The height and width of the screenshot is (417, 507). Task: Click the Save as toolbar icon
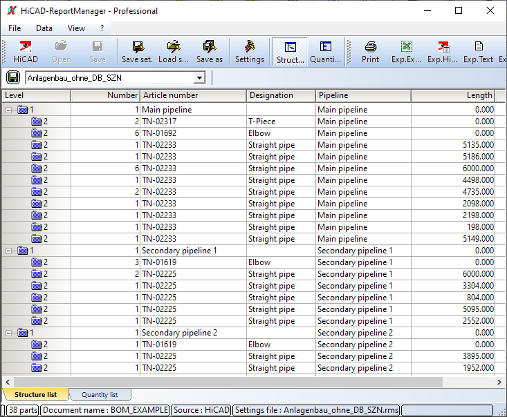209,47
